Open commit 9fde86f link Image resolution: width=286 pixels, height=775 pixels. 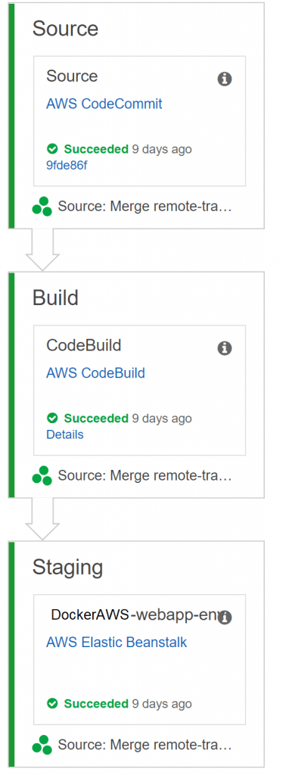[x=67, y=165]
